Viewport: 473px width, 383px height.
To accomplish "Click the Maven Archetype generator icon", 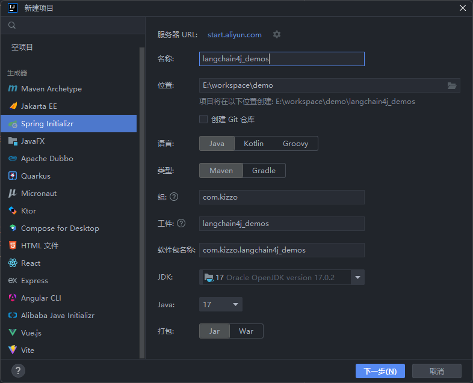I will click(13, 88).
